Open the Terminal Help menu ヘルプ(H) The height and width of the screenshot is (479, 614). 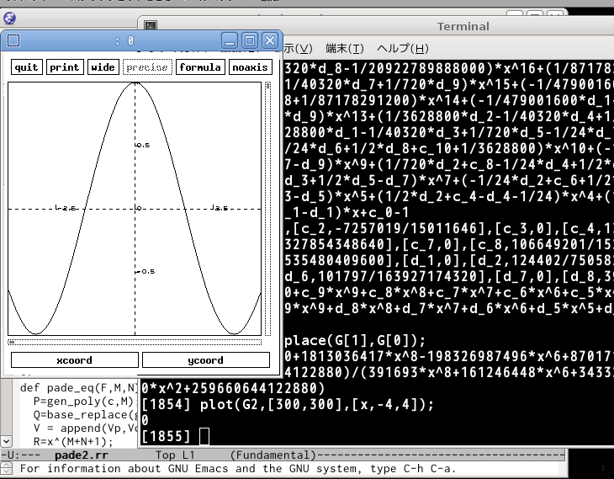(x=403, y=49)
